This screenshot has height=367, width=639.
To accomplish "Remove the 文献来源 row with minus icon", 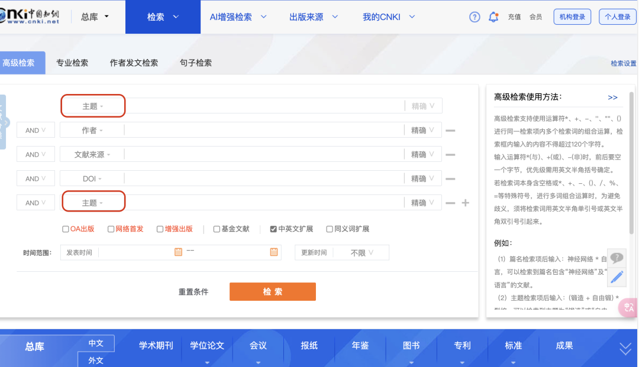I will coord(450,155).
